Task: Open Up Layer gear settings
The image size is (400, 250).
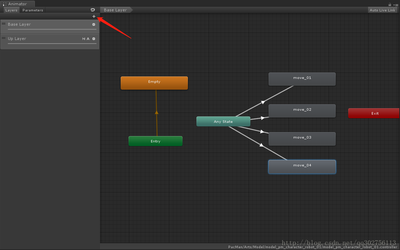Action: [94, 39]
